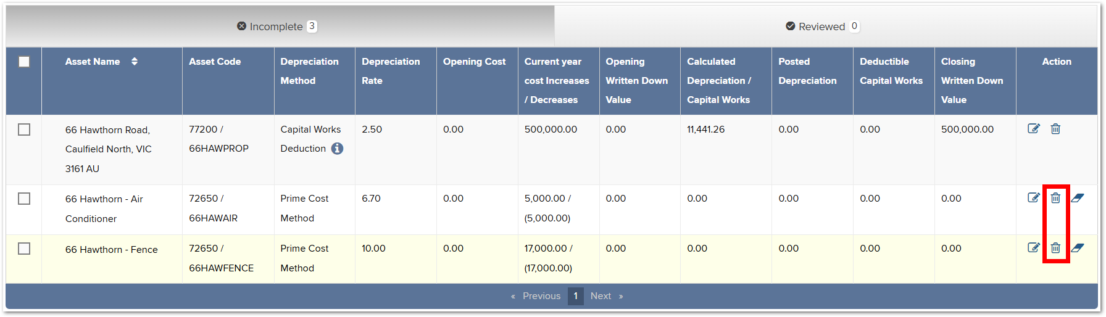Show info for Capital Works Deduction
This screenshot has width=1106, height=317.
(337, 149)
